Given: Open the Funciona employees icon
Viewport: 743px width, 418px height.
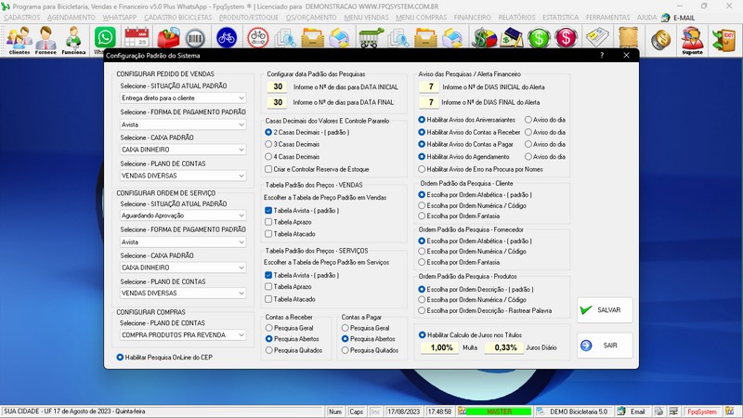Looking at the screenshot, I should (73, 40).
